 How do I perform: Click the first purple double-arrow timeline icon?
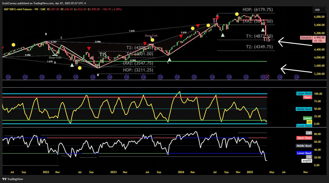[x=8, y=77]
